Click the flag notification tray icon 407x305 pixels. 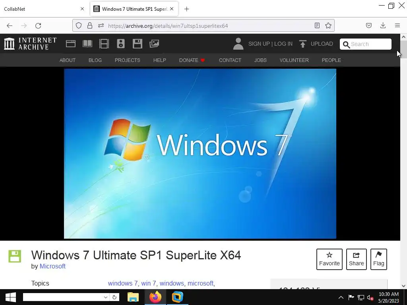click(351, 297)
